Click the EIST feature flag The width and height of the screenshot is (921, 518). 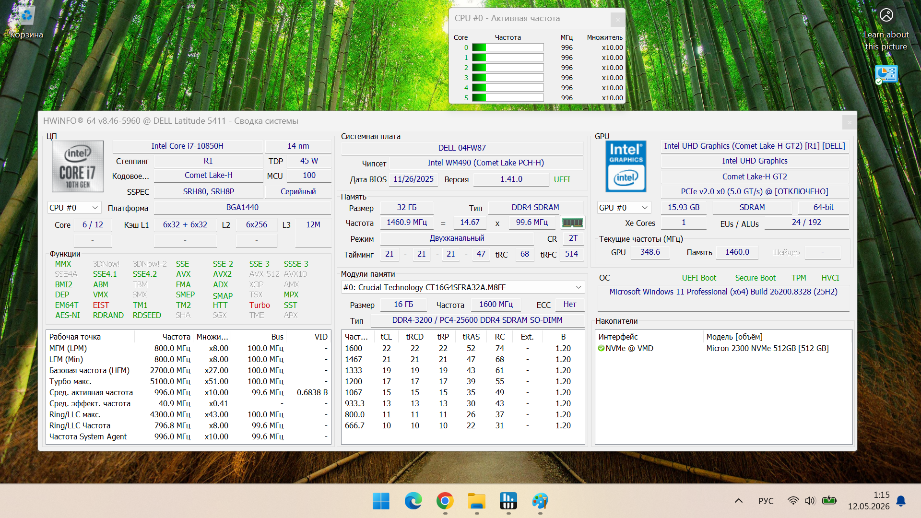pos(101,305)
